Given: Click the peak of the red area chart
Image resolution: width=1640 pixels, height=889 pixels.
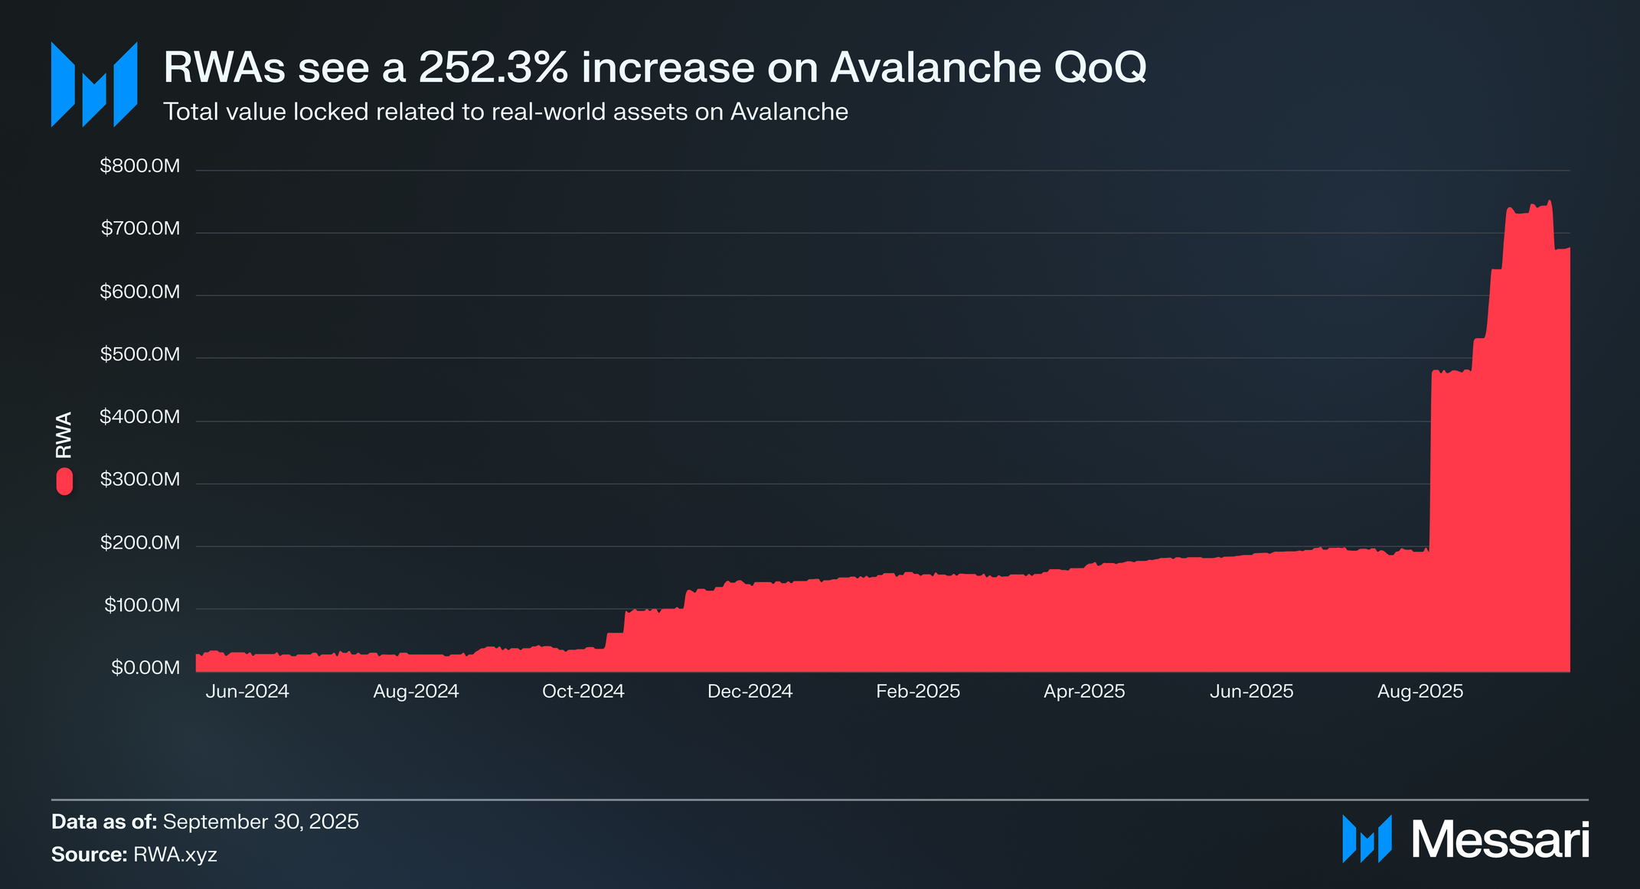Looking at the screenshot, I should pos(1549,204).
